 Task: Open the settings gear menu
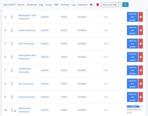(x=92, y=5)
